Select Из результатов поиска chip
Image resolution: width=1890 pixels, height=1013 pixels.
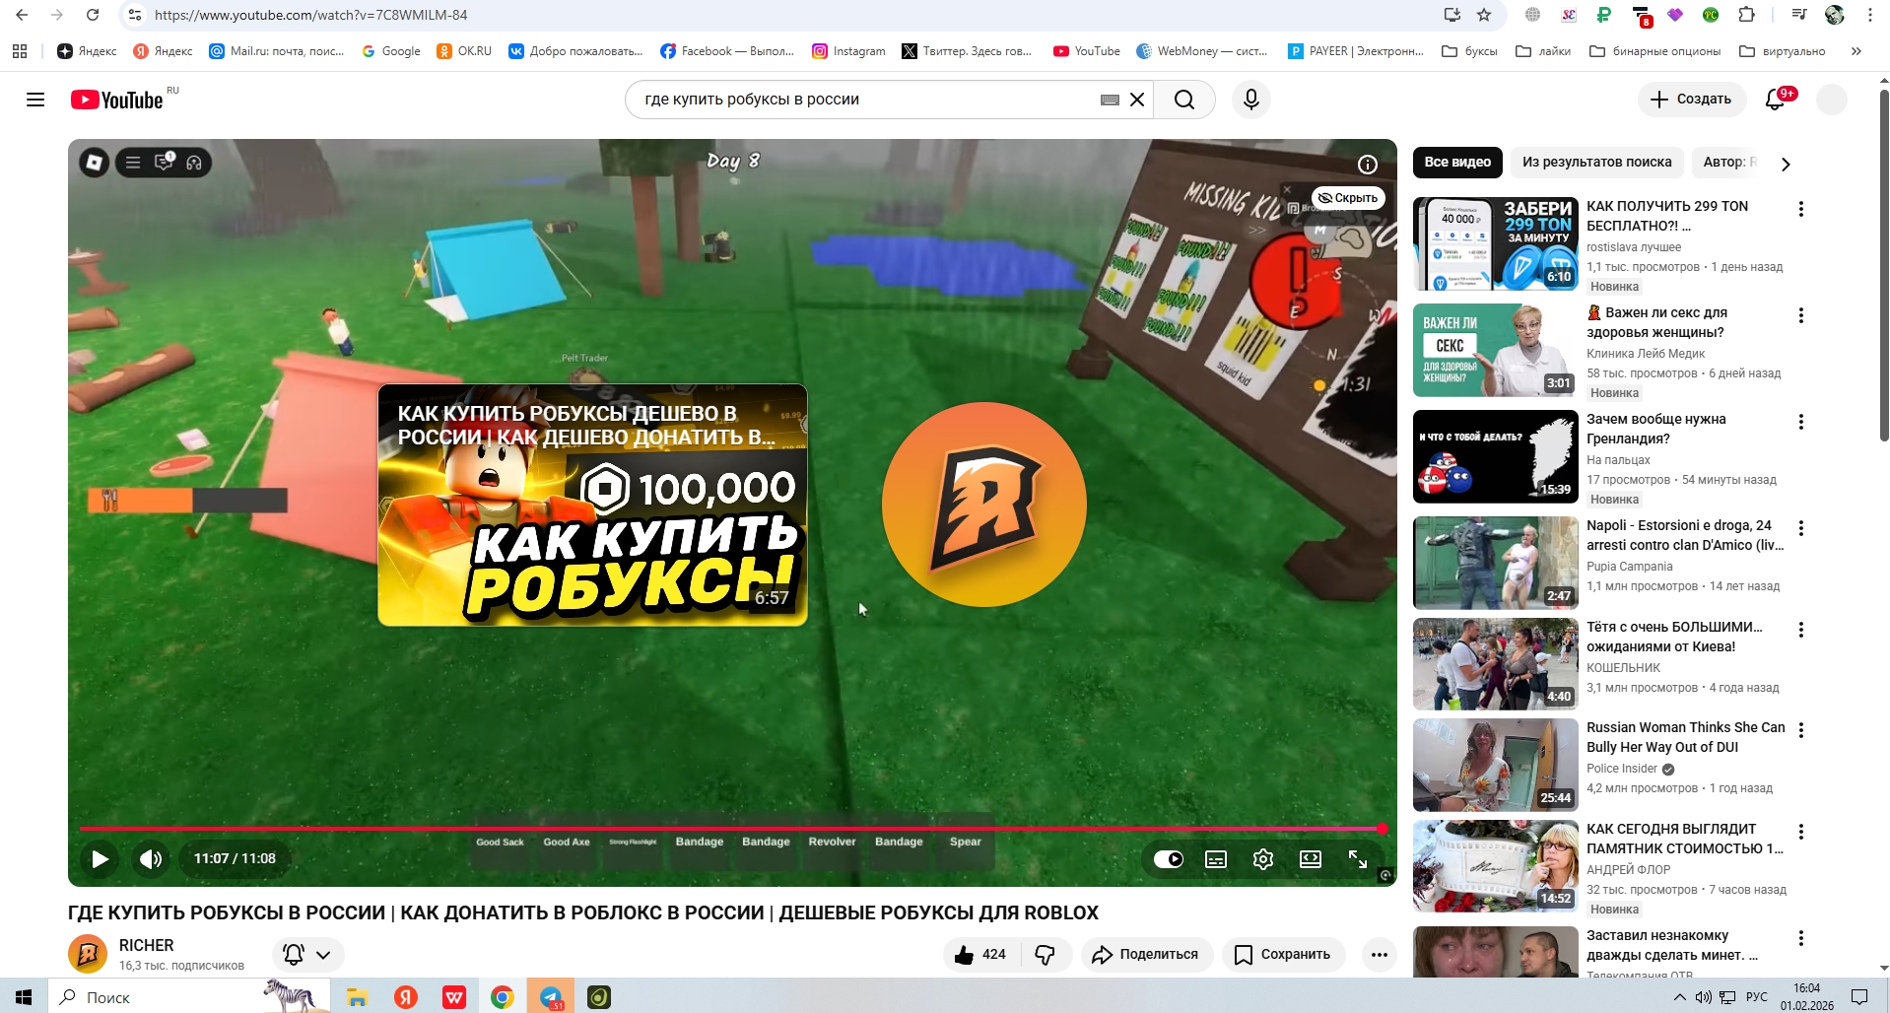[1597, 163]
